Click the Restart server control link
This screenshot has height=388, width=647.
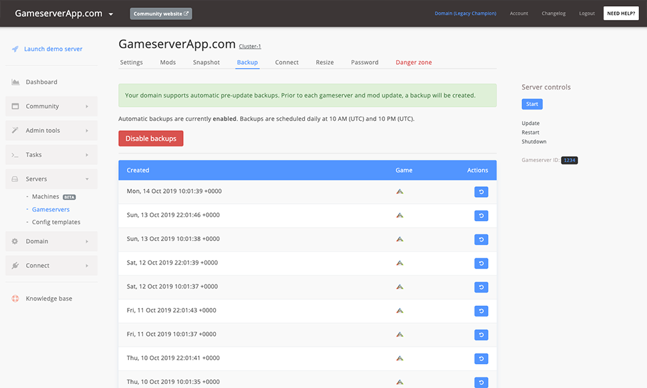[x=530, y=132]
